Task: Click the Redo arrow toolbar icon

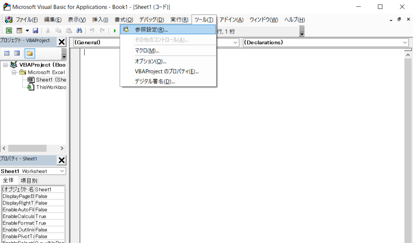Action: click(102, 31)
